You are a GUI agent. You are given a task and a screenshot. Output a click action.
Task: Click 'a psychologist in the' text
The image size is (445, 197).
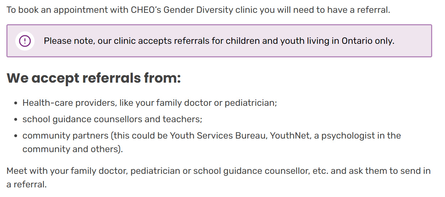(x=357, y=135)
